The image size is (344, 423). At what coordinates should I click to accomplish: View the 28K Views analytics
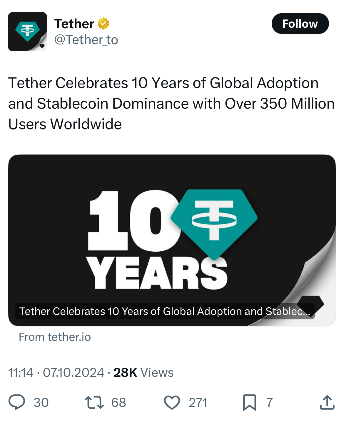click(x=143, y=373)
